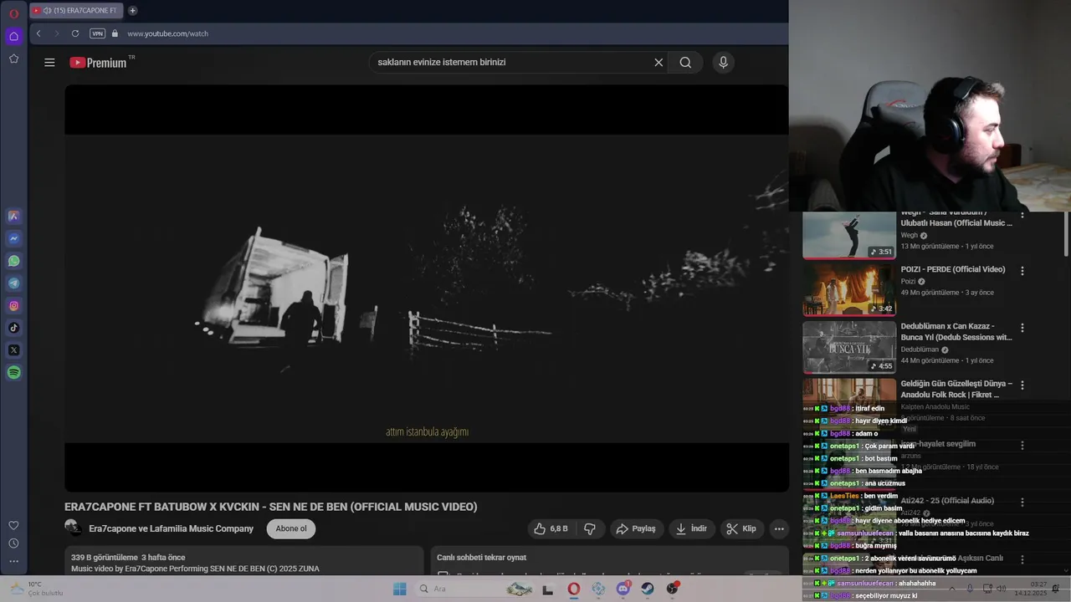Open browsing history clock icon
1071x602 pixels.
(x=13, y=543)
